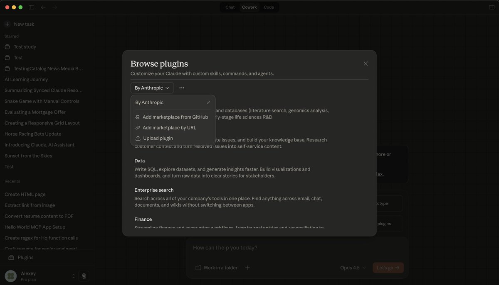Viewport: 499px width, 285px height.
Task: Select Add marketplace from GitHub
Action: [175, 117]
